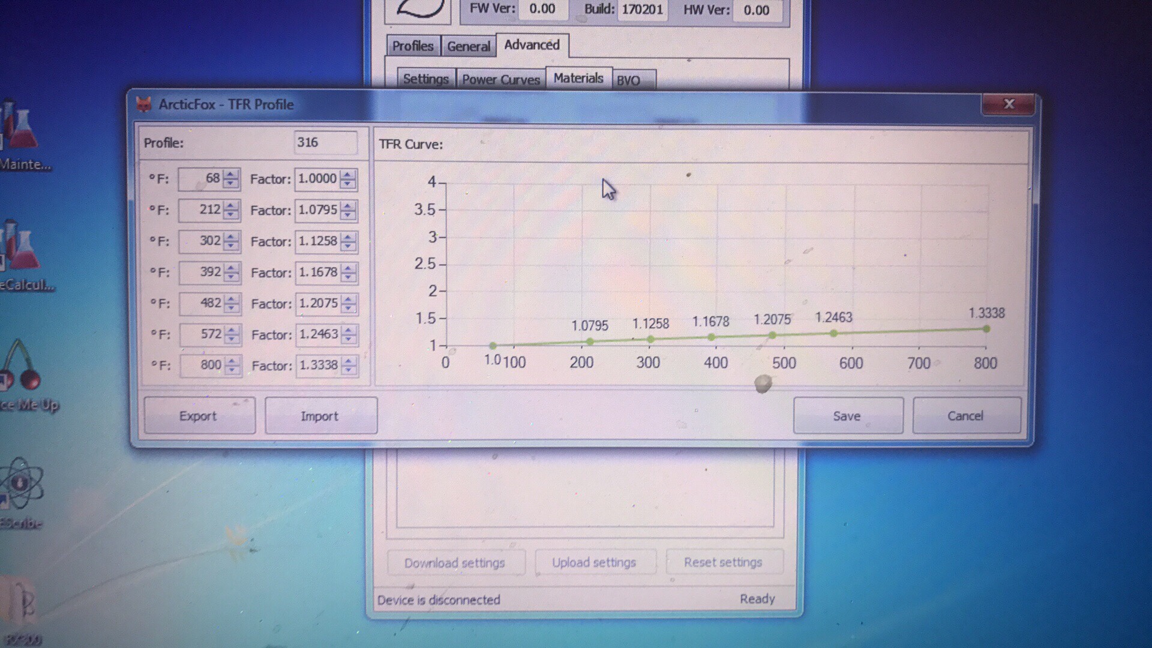The height and width of the screenshot is (648, 1152).
Task: Click the first curve point labeled 1.0
Action: point(493,346)
